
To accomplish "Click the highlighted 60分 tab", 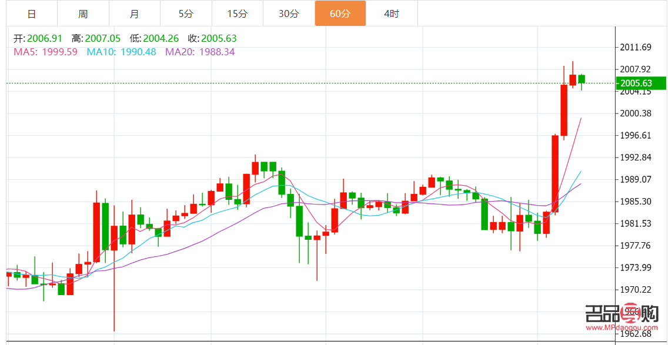I will pyautogui.click(x=340, y=14).
